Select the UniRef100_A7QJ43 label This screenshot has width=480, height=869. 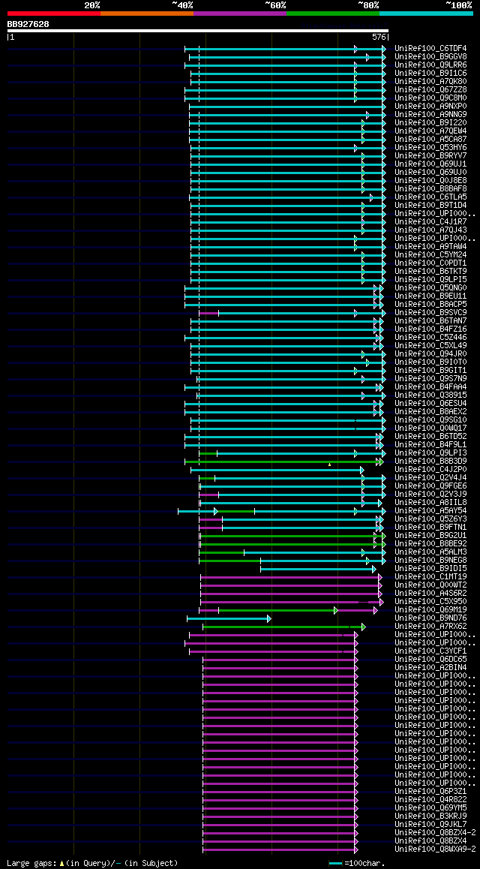click(x=430, y=230)
